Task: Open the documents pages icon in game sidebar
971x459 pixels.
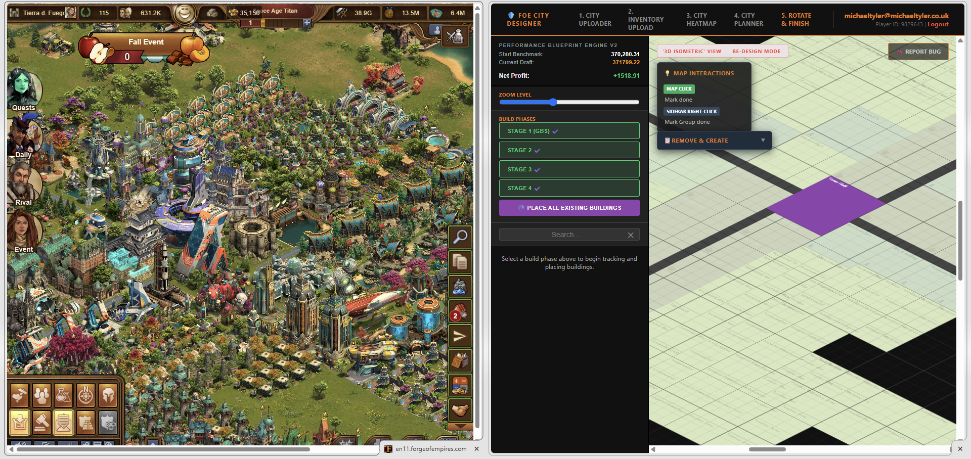Action: point(460,262)
